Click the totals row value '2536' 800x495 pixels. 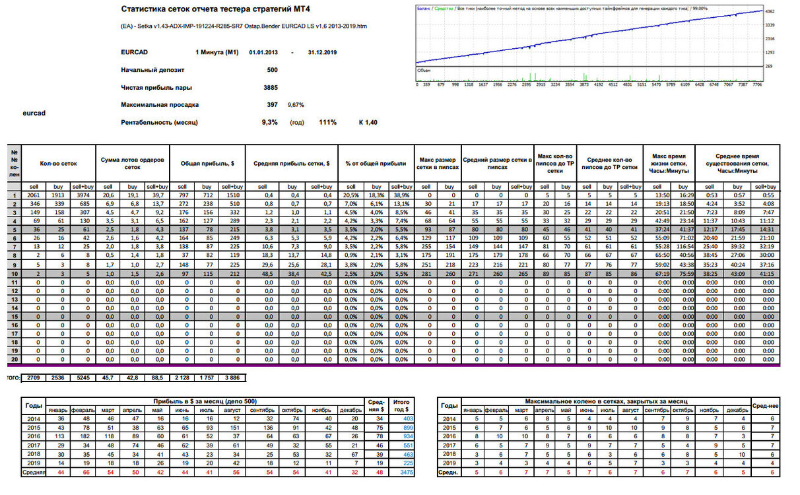point(59,378)
